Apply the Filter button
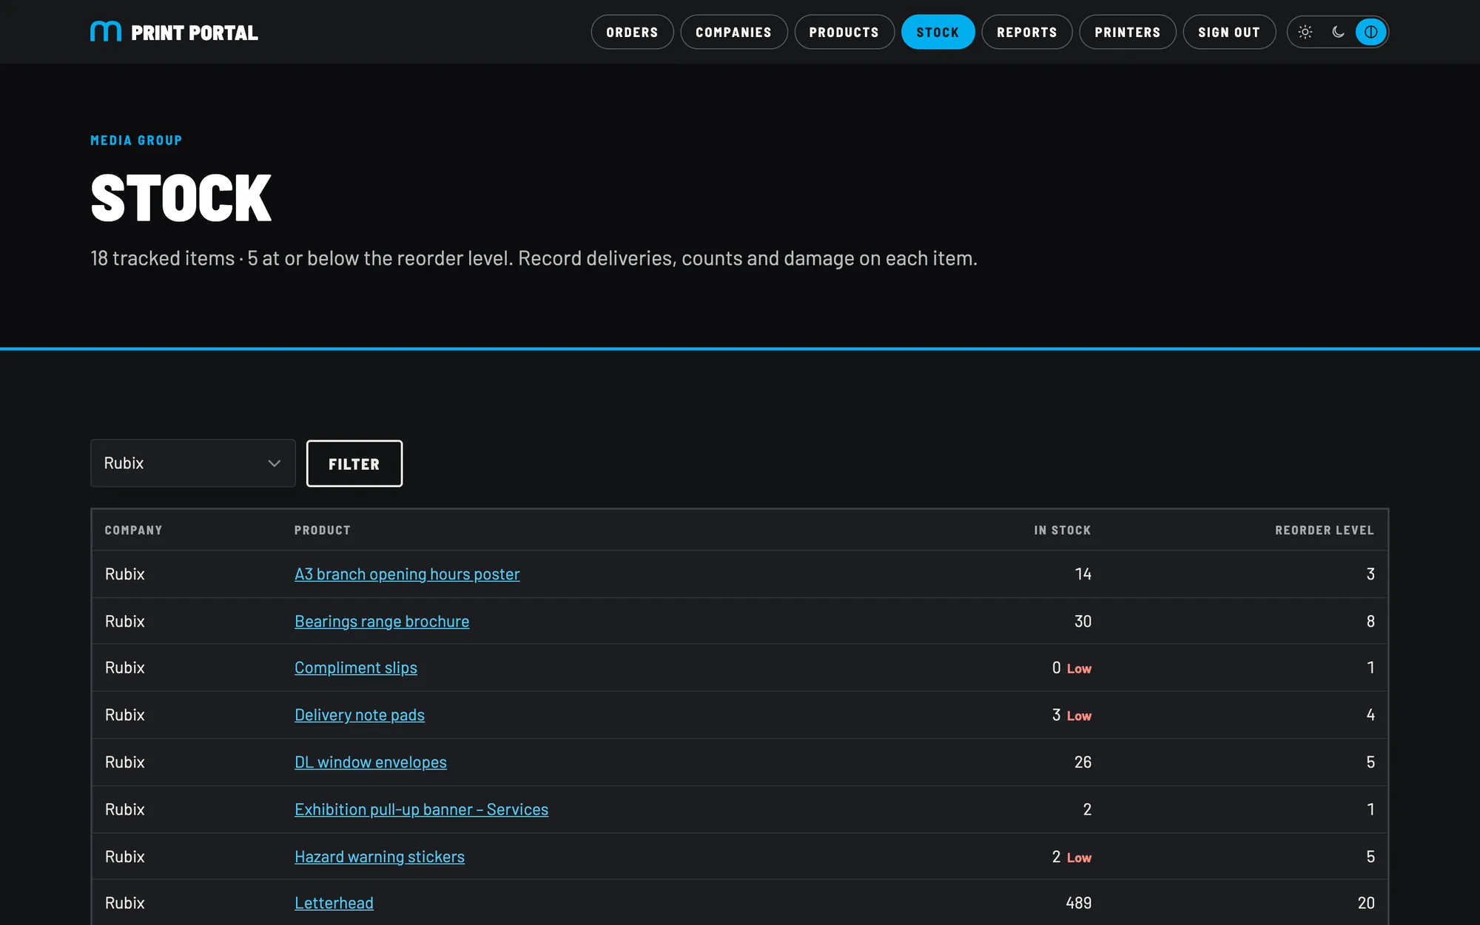This screenshot has width=1480, height=925. click(354, 464)
